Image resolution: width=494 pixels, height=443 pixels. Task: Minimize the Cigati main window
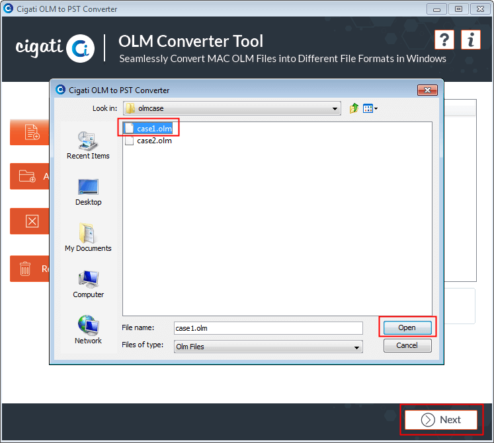(436, 9)
